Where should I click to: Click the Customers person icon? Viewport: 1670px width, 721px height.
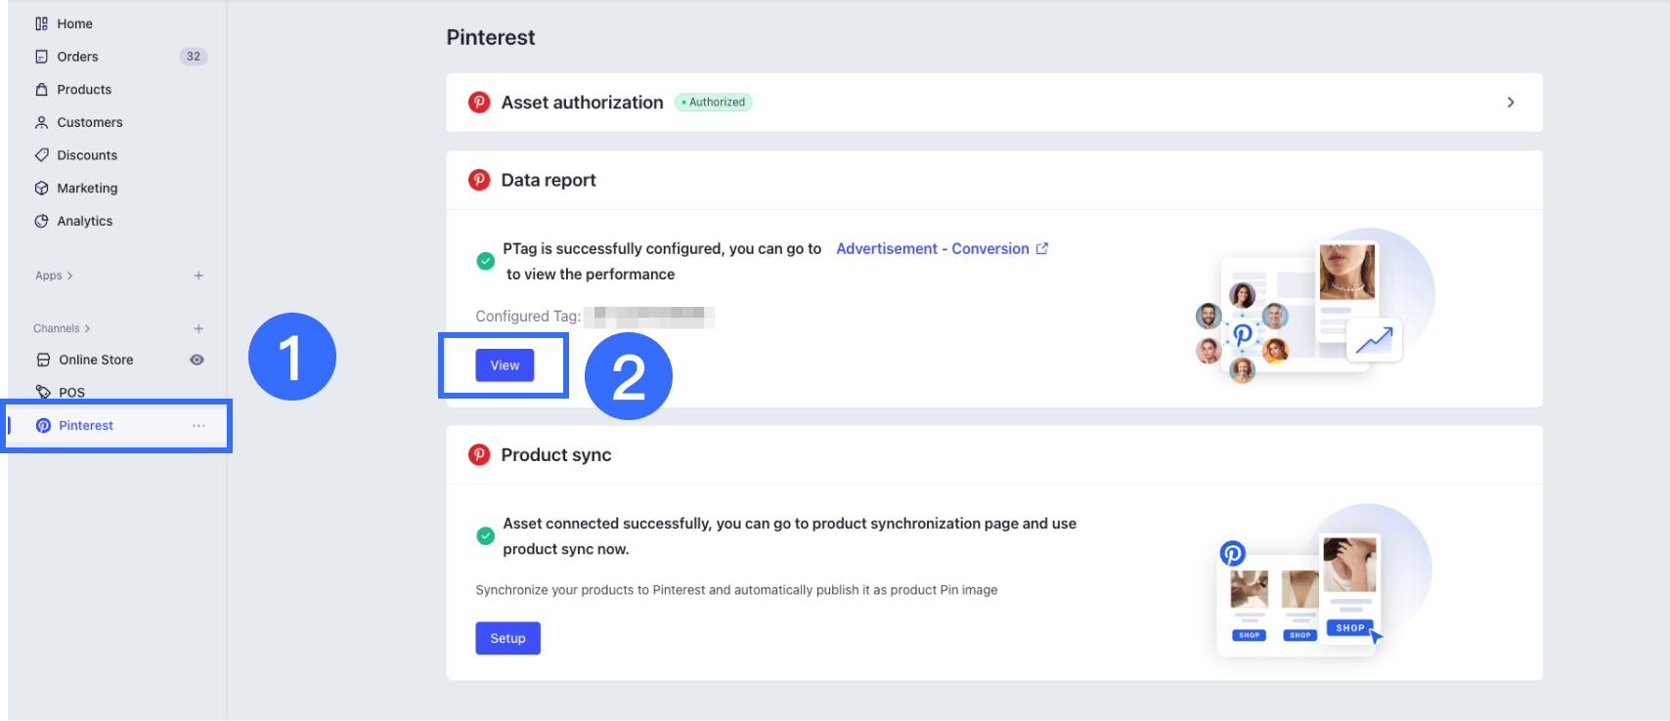click(41, 122)
